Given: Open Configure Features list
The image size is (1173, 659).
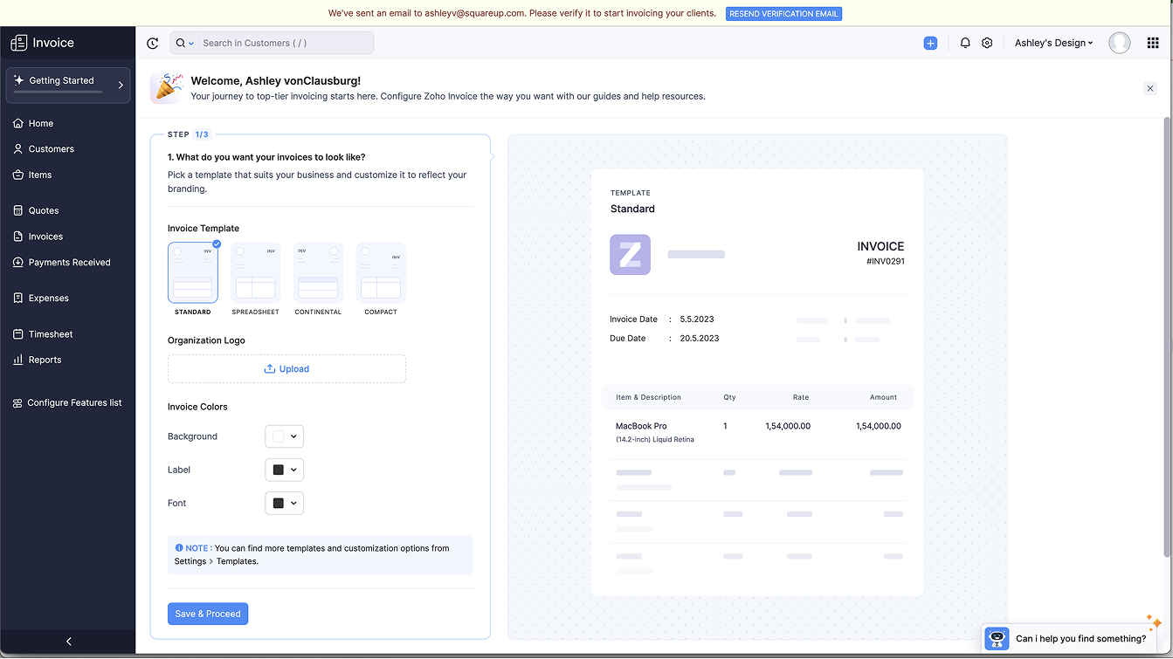Looking at the screenshot, I should point(72,402).
